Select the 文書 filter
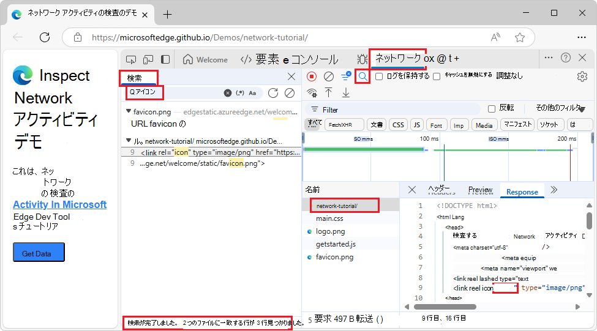The image size is (597, 331). (377, 125)
